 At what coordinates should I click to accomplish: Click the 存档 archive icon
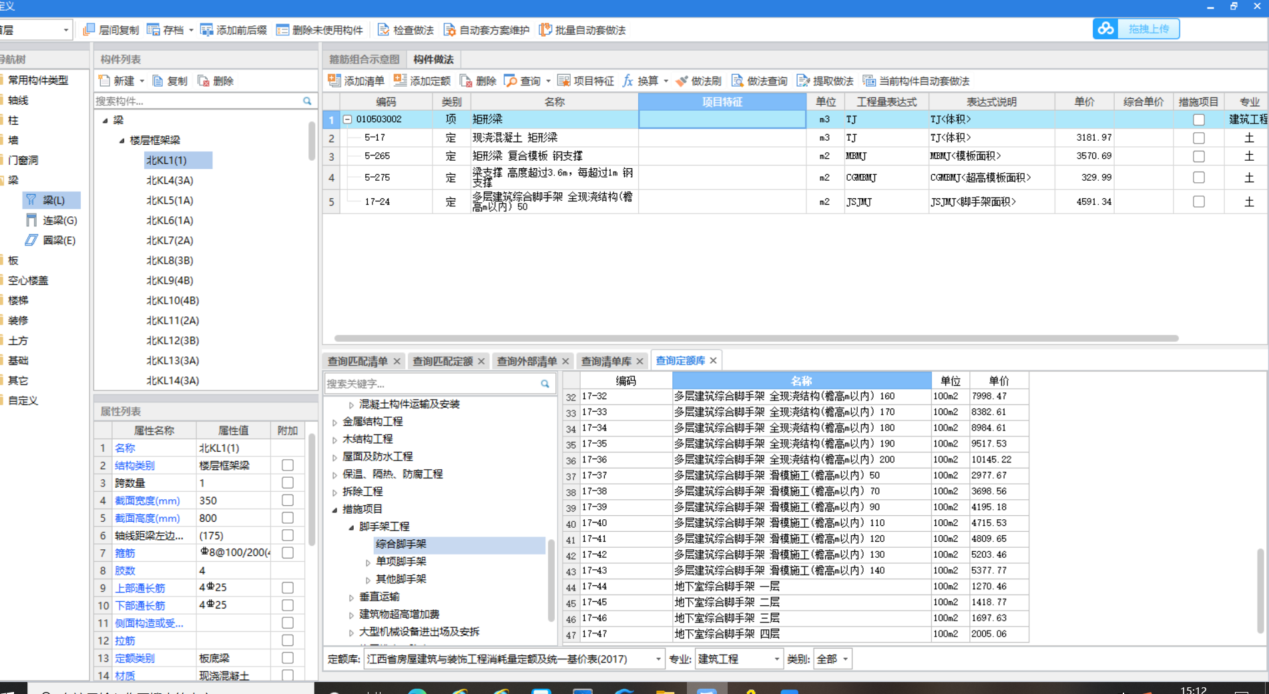[x=154, y=30]
